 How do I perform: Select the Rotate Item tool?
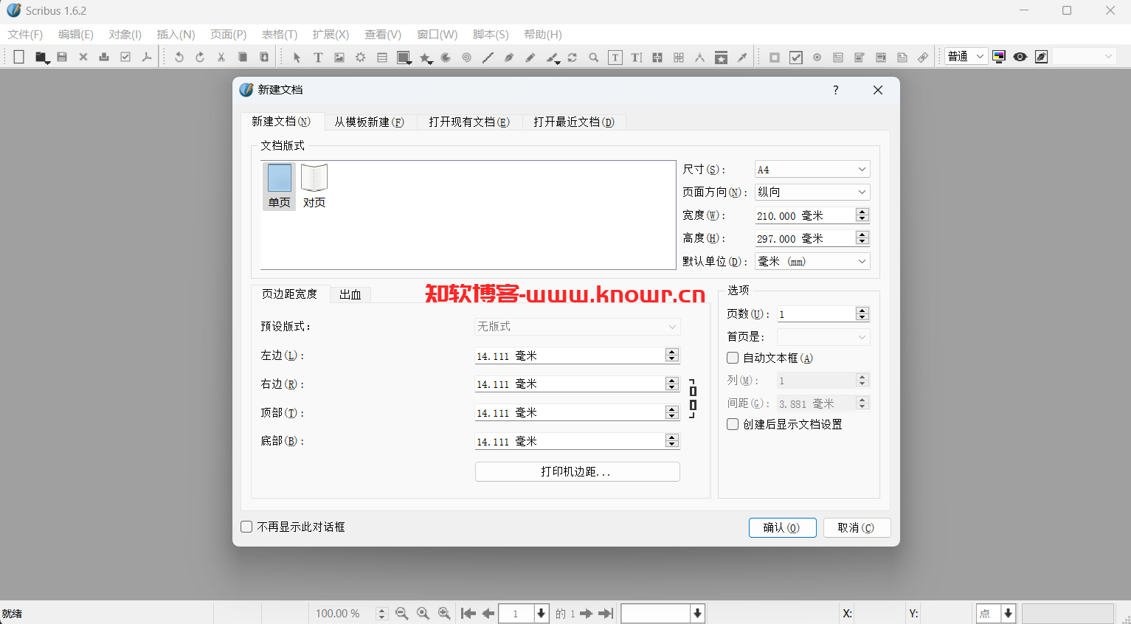(573, 57)
